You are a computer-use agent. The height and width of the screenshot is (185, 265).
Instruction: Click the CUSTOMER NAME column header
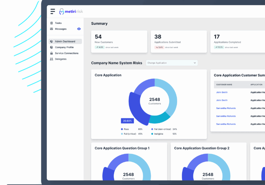(x=224, y=84)
